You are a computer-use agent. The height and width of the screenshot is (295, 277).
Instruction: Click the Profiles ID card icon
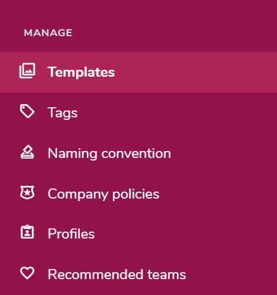[x=27, y=232]
